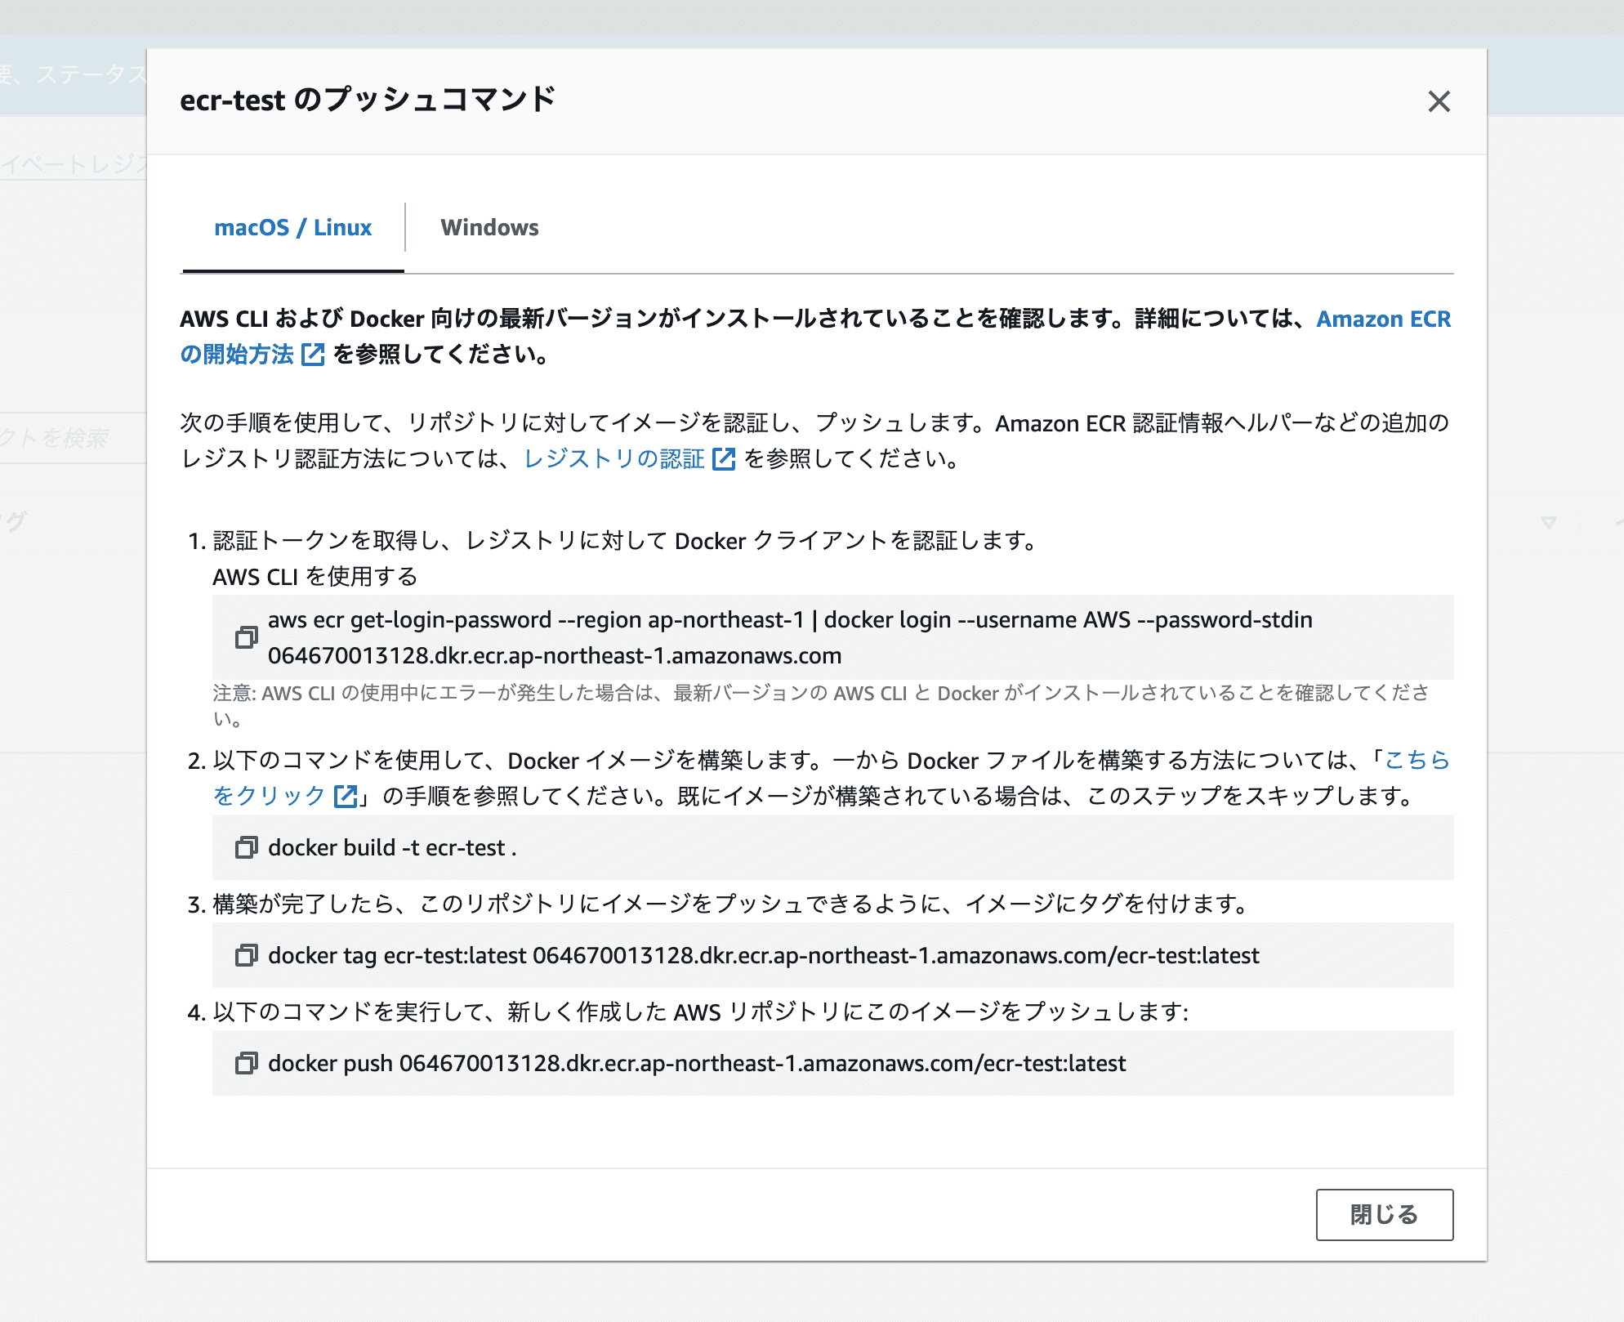Copy the docker push command

point(246,1063)
